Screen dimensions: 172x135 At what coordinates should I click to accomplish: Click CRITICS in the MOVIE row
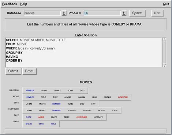tap(107, 97)
